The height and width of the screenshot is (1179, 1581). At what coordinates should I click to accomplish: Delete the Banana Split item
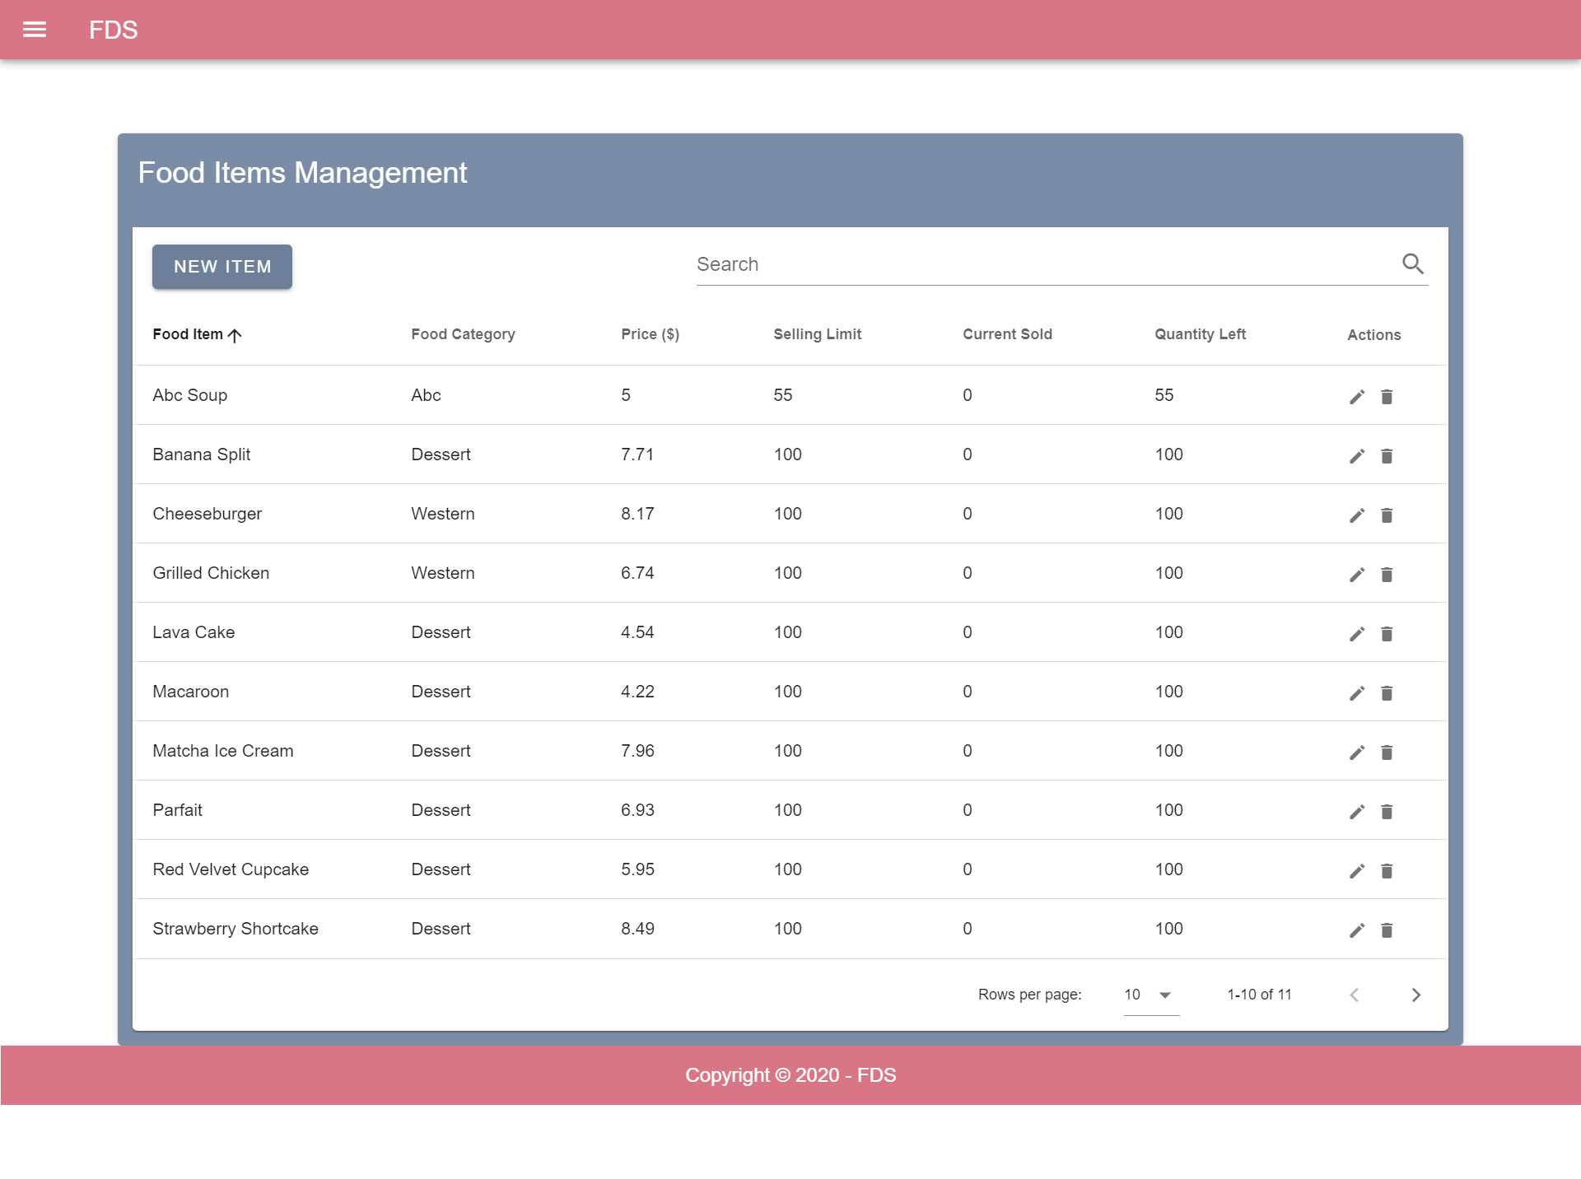tap(1387, 456)
